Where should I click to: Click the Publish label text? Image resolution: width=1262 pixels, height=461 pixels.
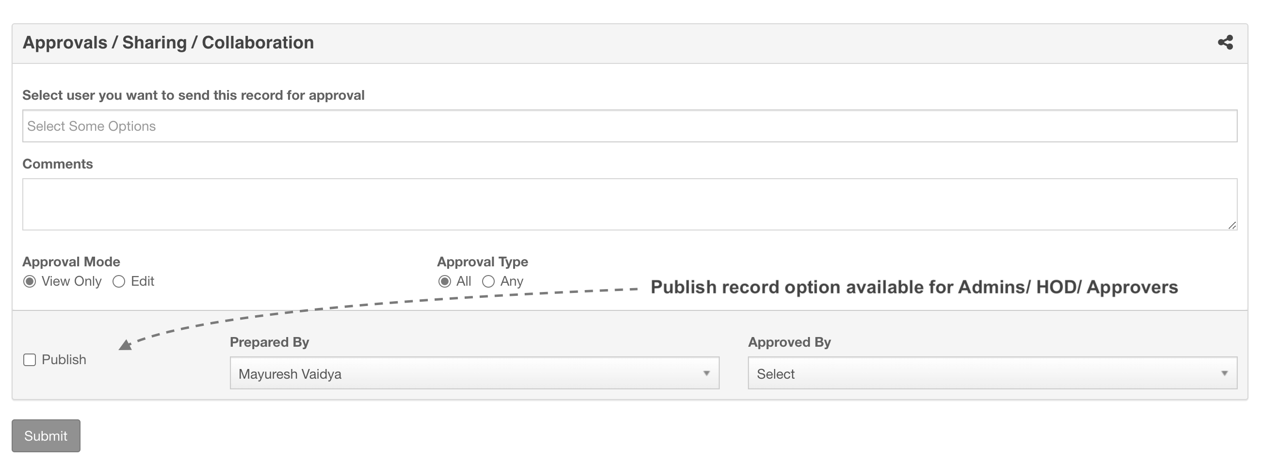[x=64, y=360]
